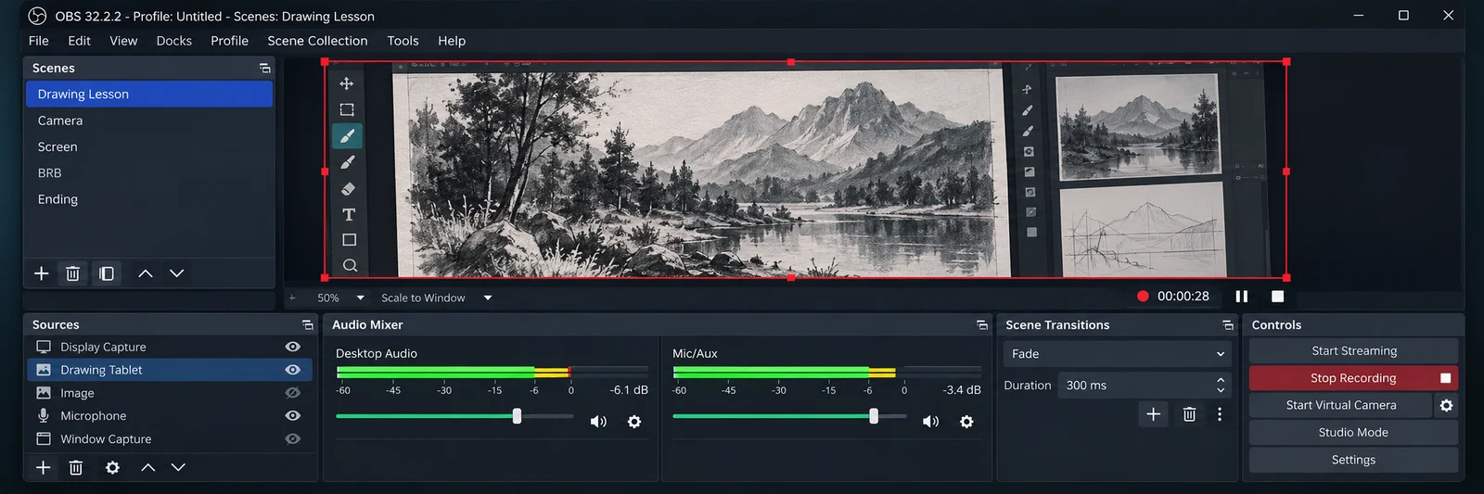Select the BRB scene
Screen dimensions: 1484x494
(149, 173)
